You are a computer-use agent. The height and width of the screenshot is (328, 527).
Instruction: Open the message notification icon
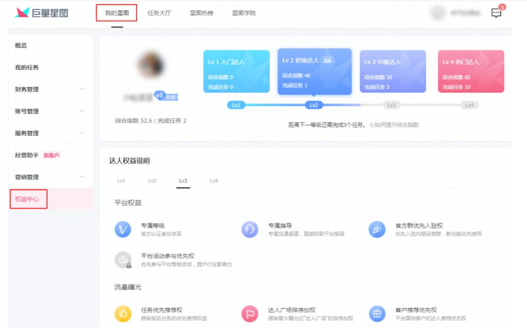(496, 13)
